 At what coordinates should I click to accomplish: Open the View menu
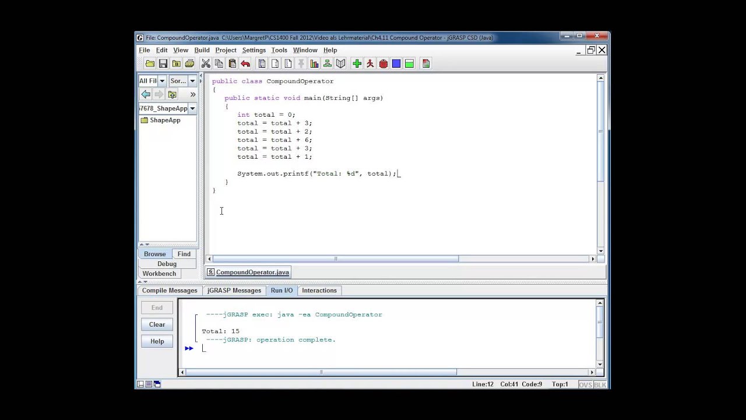181,50
